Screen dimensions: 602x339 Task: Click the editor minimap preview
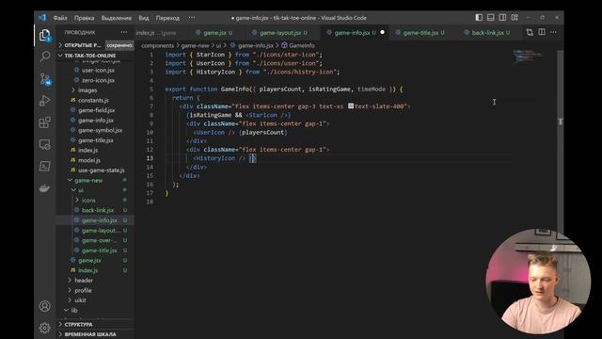528,56
